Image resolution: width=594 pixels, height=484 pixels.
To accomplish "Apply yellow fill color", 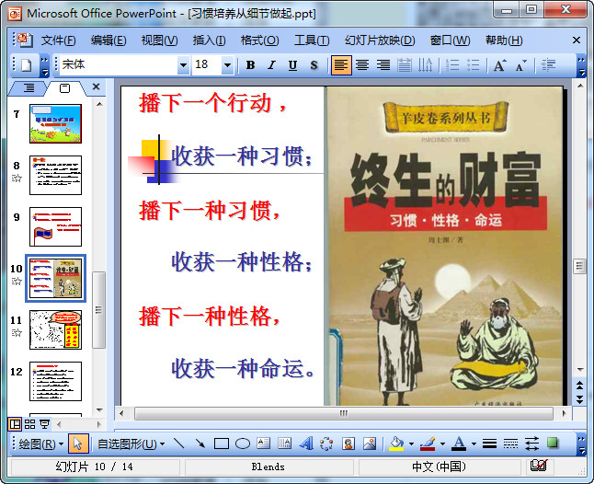I will click(x=396, y=444).
